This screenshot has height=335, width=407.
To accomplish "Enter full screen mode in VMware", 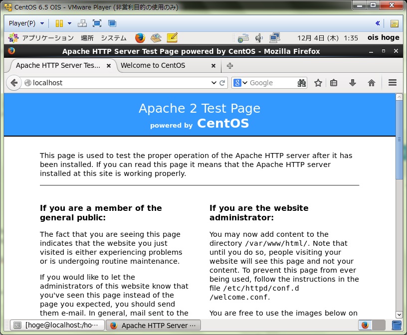I will pos(97,23).
